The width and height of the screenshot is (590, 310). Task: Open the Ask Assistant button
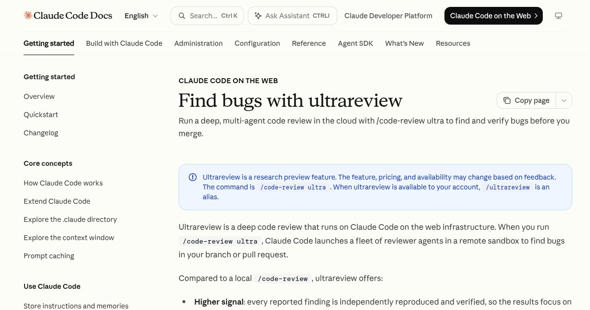point(293,16)
